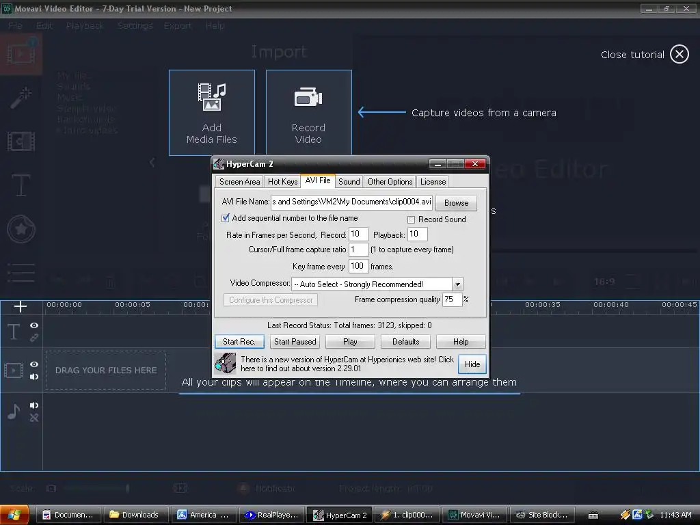Viewport: 700px width, 525px height.
Task: Click HyperCam camera icon beside update notice
Action: [x=226, y=364]
